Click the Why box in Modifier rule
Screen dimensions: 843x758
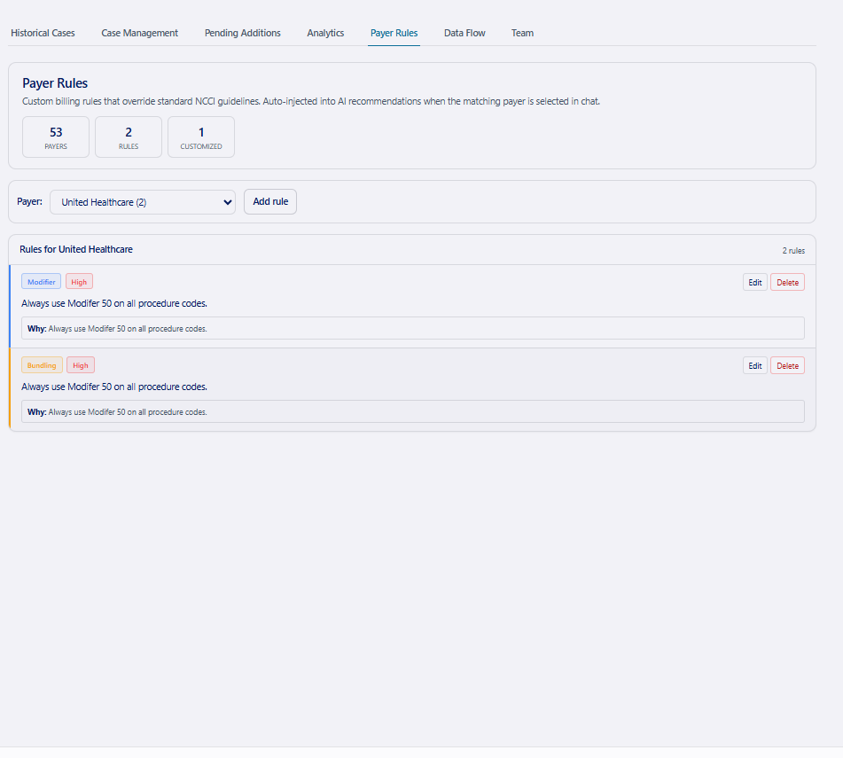413,328
